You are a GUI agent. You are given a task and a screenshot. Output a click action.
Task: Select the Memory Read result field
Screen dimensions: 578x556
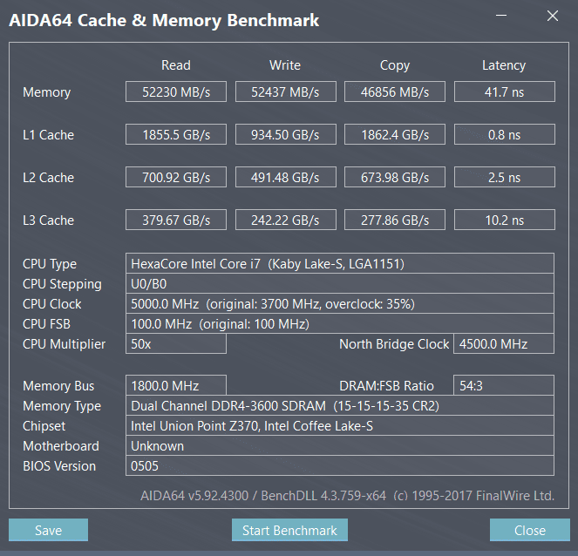point(176,92)
